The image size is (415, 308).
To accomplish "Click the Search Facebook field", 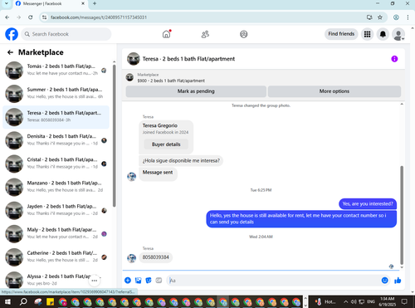I will (x=66, y=34).
